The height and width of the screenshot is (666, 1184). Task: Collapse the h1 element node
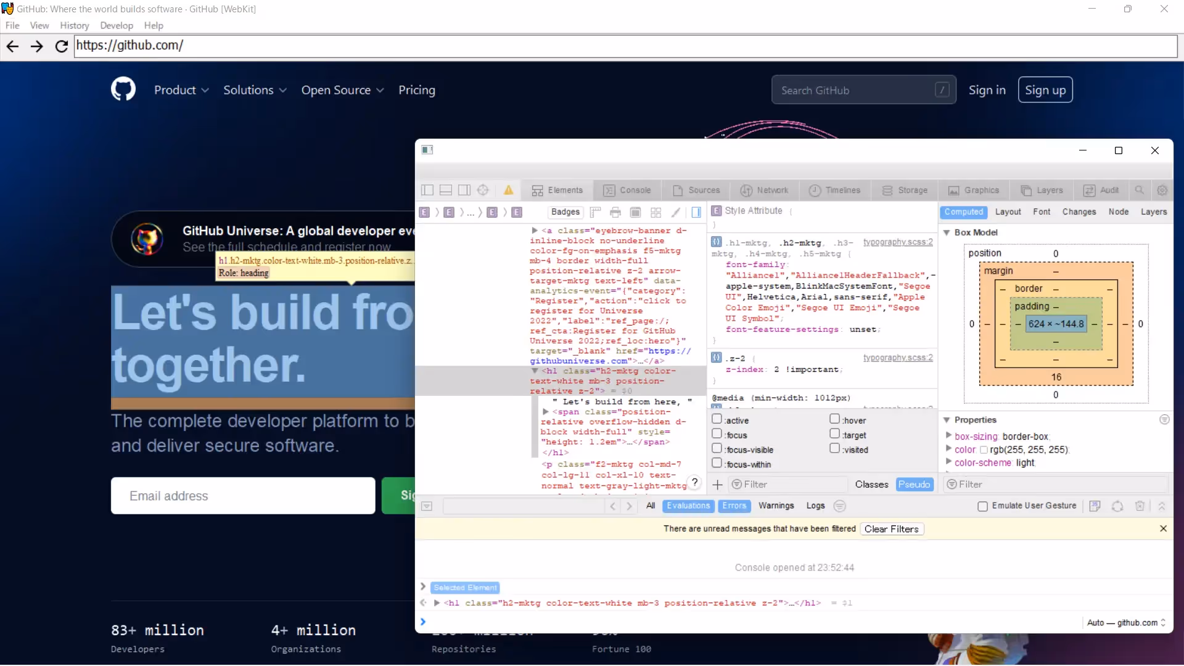point(535,371)
